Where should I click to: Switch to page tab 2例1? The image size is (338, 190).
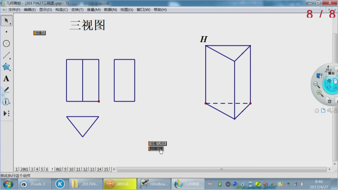coord(24,169)
